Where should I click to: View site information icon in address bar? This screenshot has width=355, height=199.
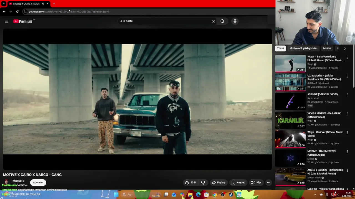[x=25, y=12]
